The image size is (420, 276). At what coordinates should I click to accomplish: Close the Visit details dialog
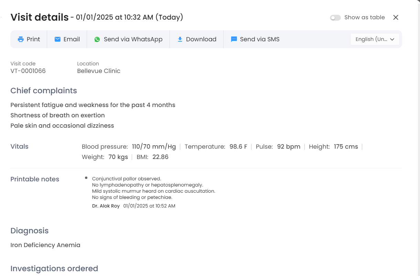tap(396, 18)
